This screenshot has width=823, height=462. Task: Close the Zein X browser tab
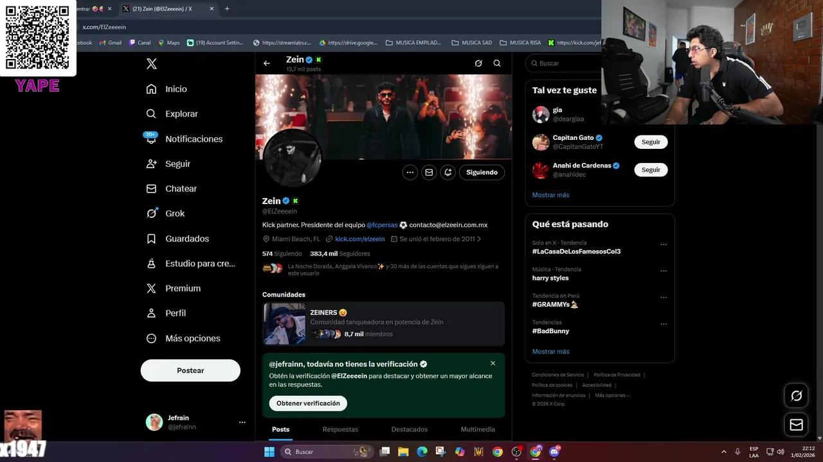point(212,9)
